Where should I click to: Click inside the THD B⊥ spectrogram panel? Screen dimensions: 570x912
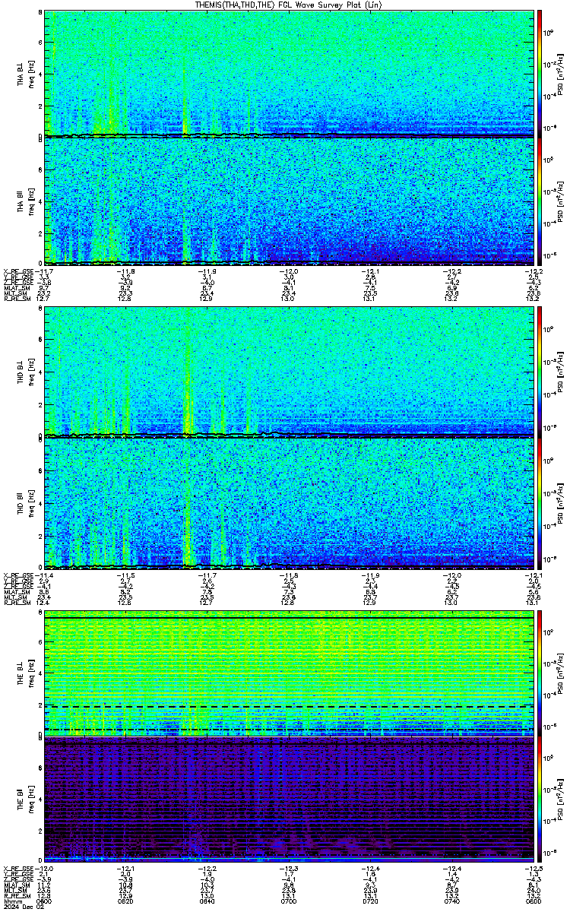(x=289, y=372)
